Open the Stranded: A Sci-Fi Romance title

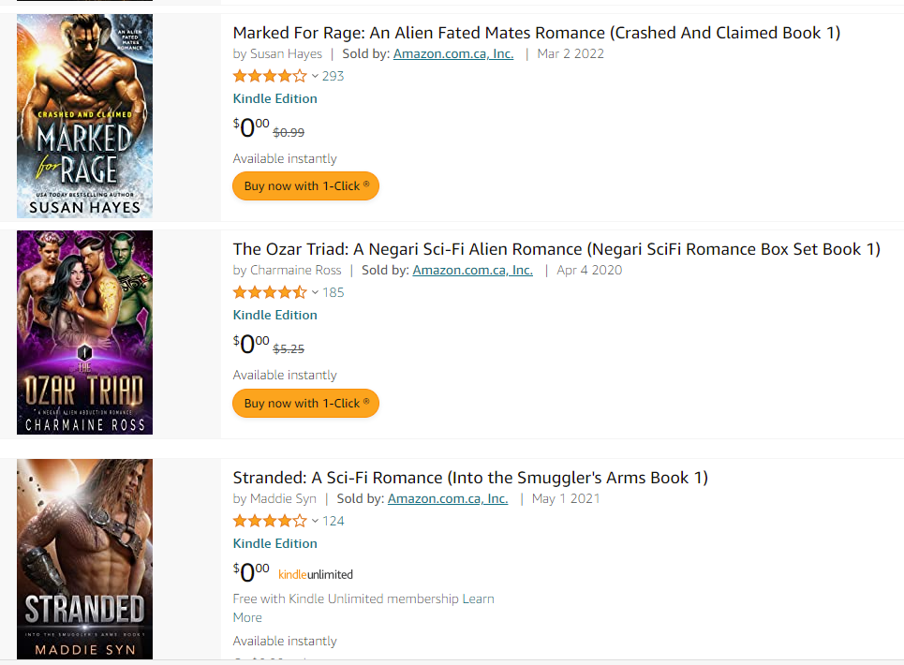point(470,478)
